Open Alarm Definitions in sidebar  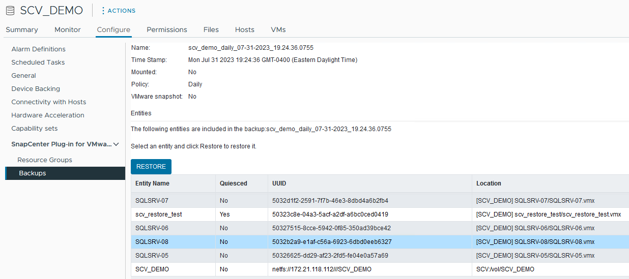(39, 49)
